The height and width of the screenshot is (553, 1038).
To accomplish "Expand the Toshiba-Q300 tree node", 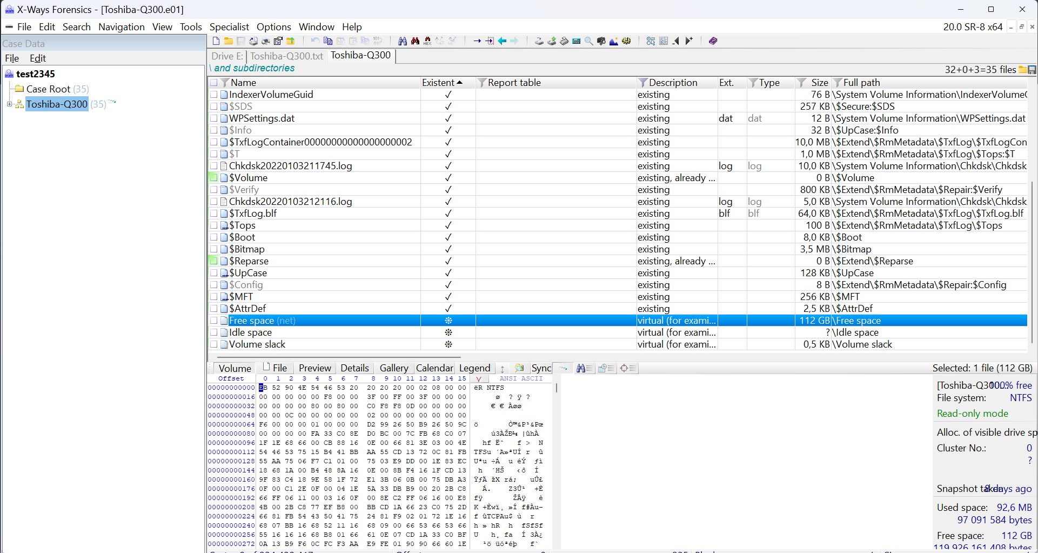I will tap(9, 104).
